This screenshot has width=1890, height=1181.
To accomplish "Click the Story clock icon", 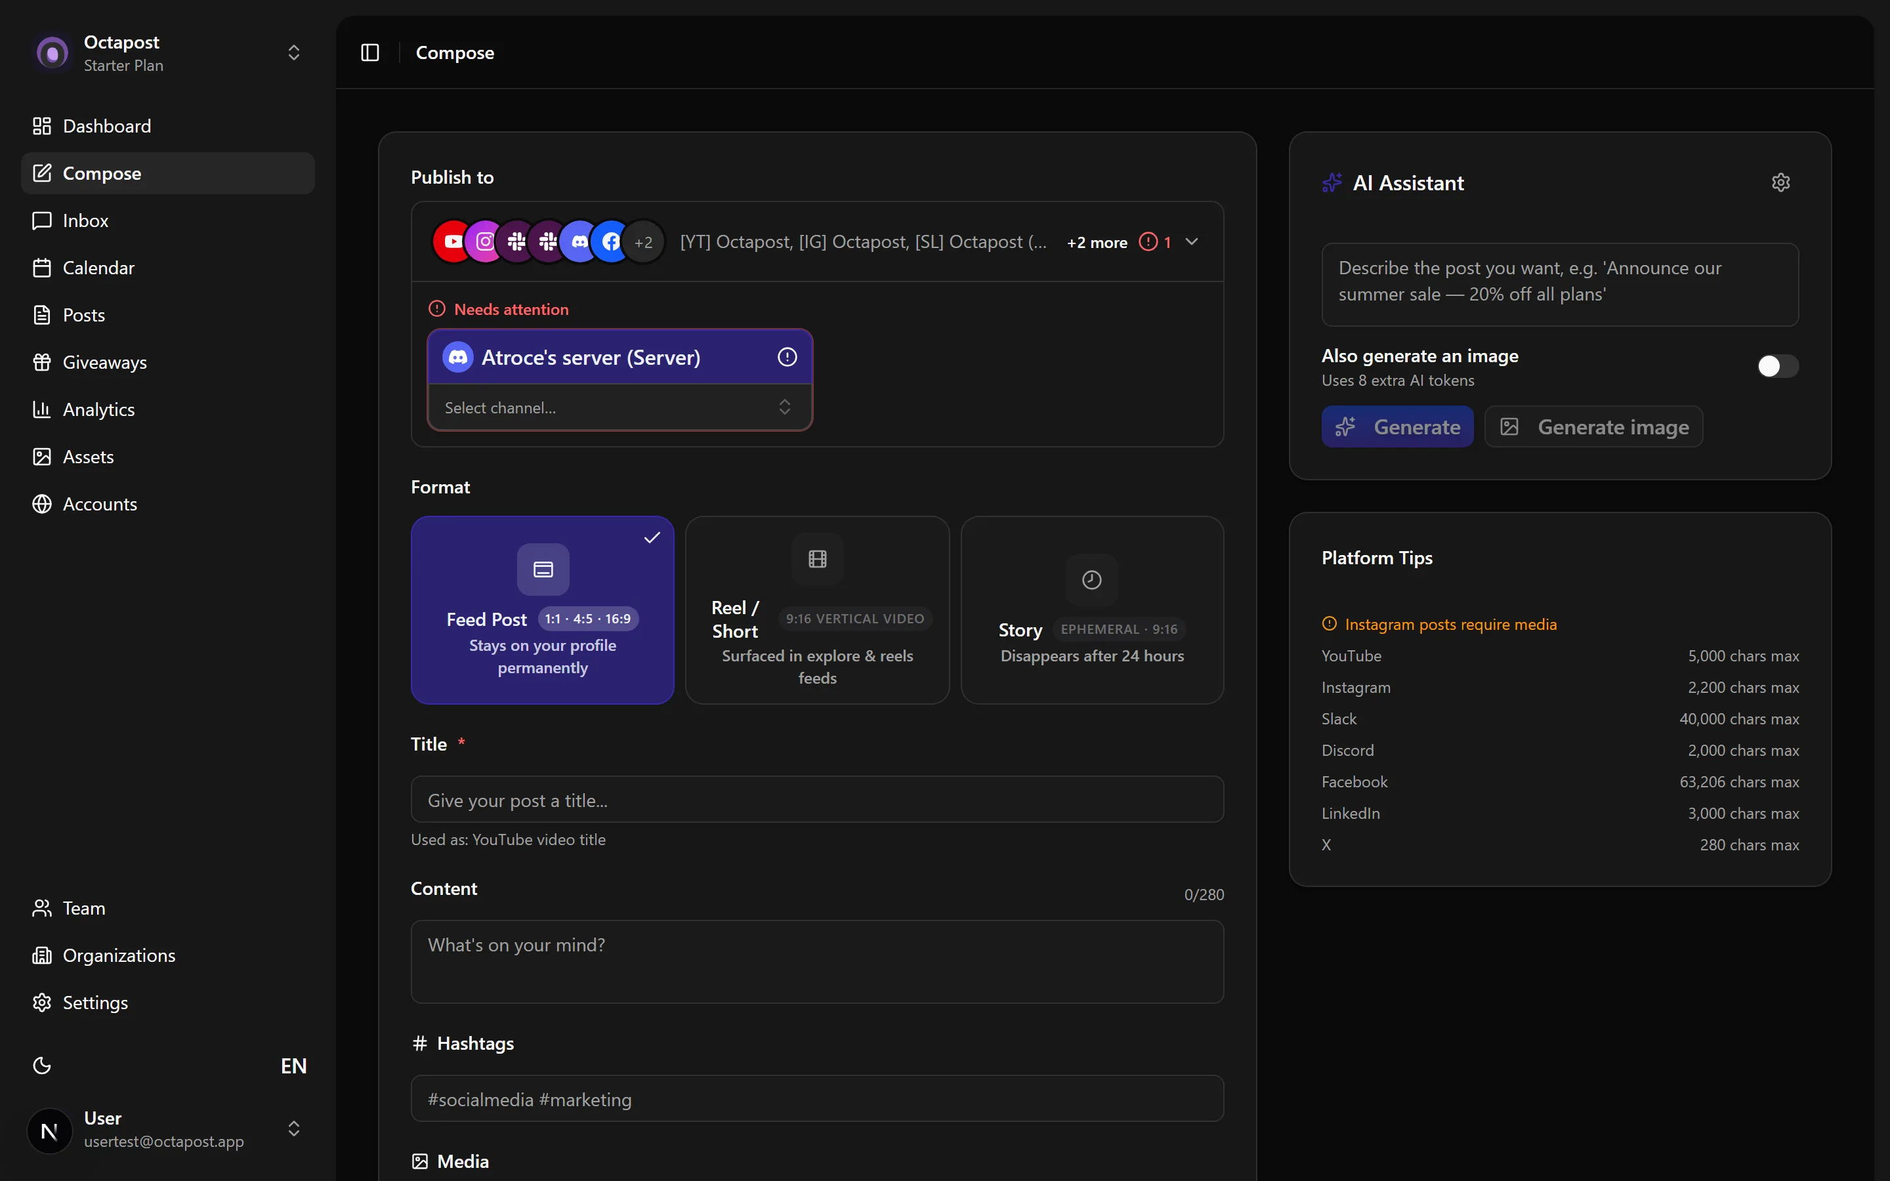I will point(1092,579).
